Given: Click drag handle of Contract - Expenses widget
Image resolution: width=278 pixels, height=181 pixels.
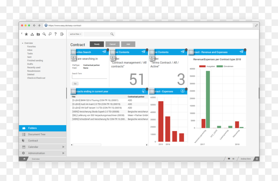Looking at the screenshot, I should tap(152, 91).
